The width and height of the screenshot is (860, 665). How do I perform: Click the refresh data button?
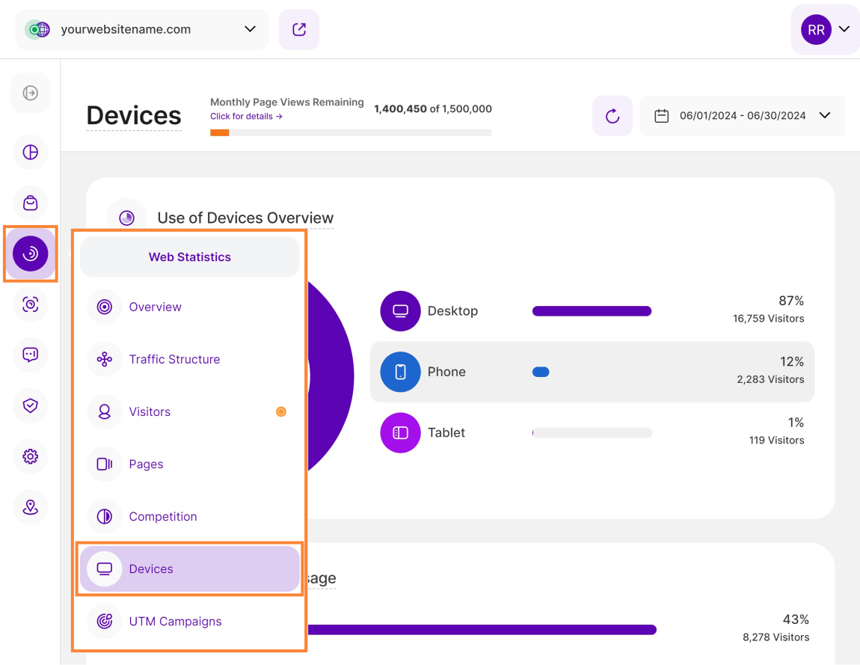[x=612, y=116]
